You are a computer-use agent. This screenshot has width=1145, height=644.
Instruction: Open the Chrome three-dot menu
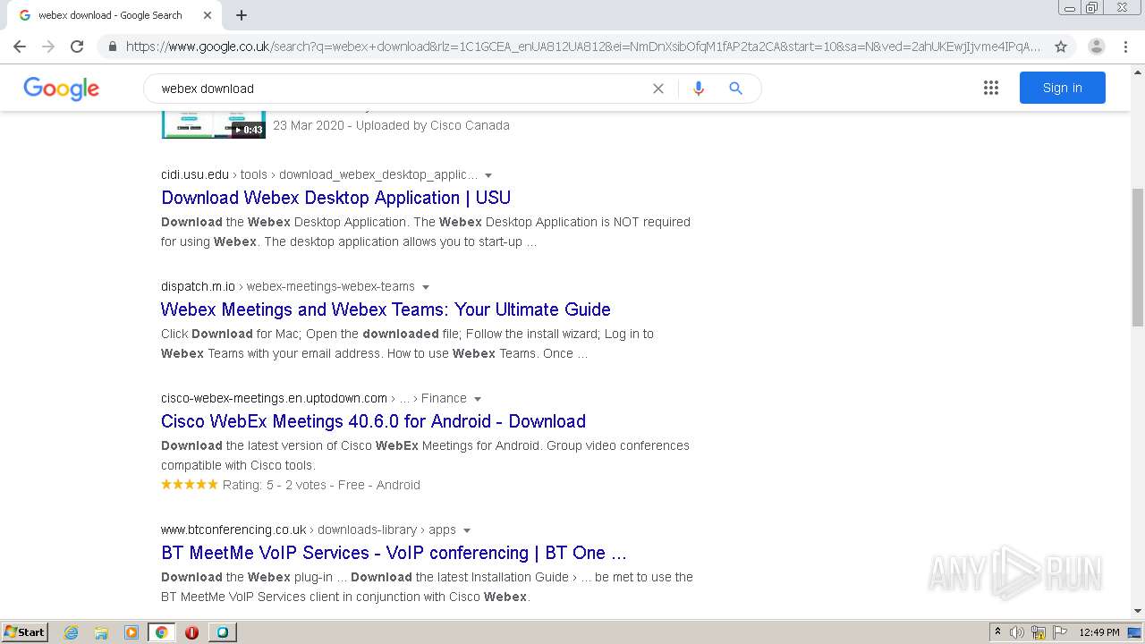click(x=1125, y=47)
